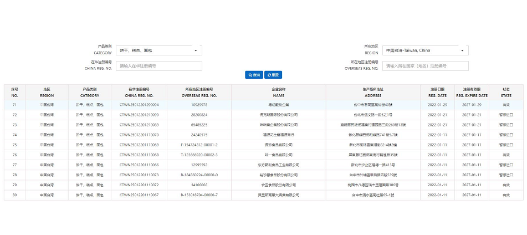527x235 pixels.
Task: Open the product CATEGORY dropdown
Action: 159,51
